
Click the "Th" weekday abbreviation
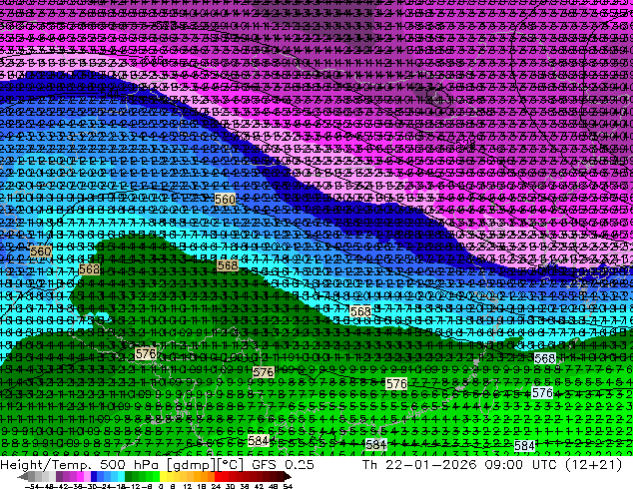pos(369,465)
